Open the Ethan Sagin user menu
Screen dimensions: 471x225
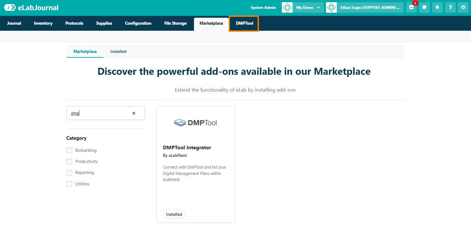[370, 8]
